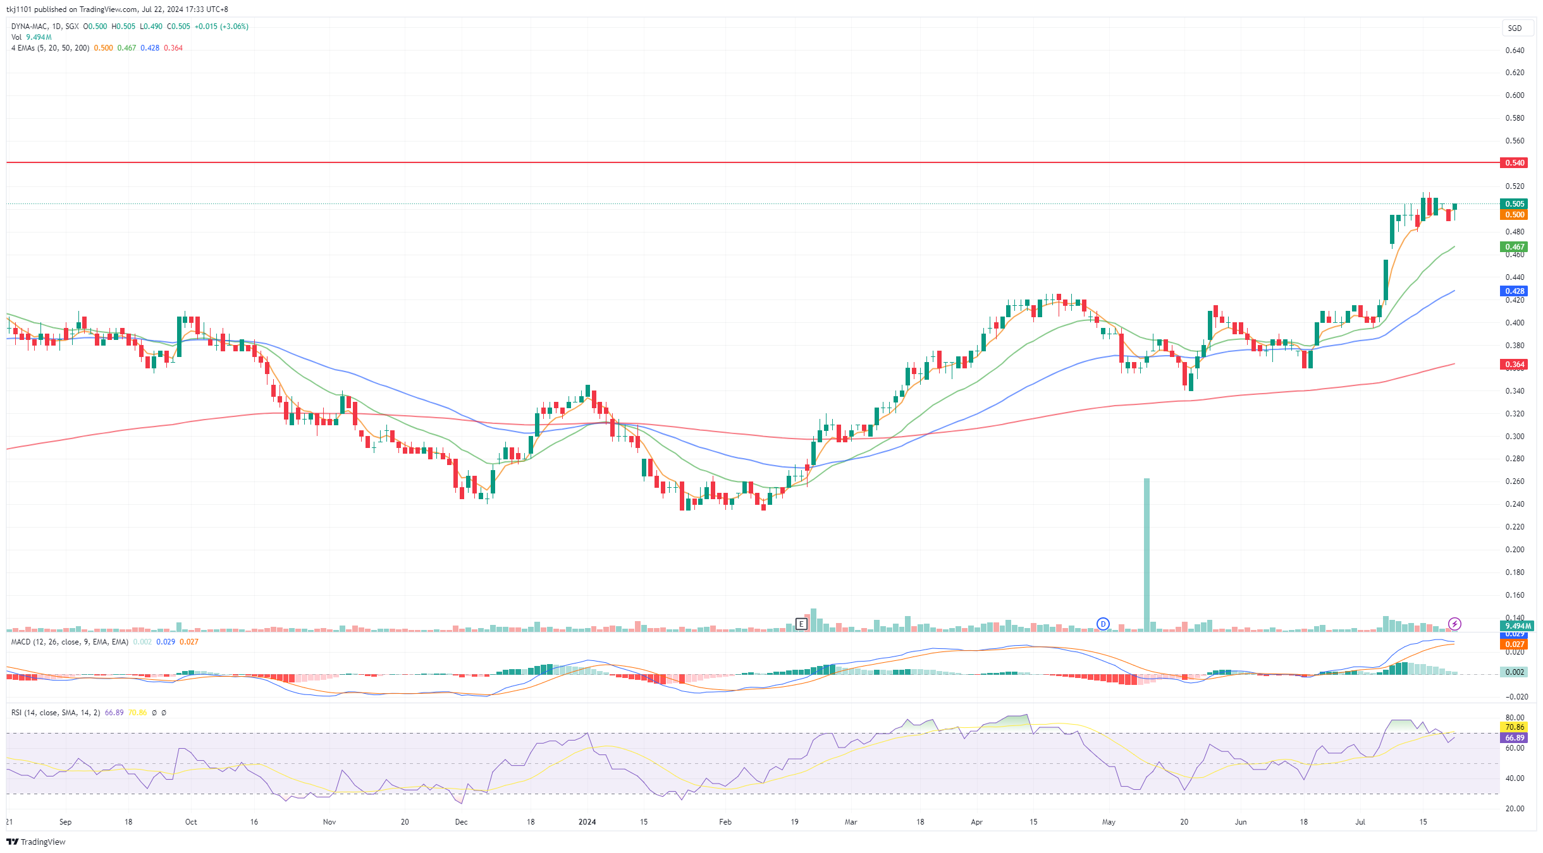Click the orange 0.027 MACD signal label

click(x=1514, y=644)
